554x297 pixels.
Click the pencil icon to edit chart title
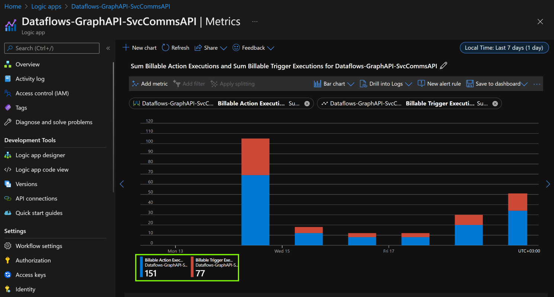click(443, 66)
